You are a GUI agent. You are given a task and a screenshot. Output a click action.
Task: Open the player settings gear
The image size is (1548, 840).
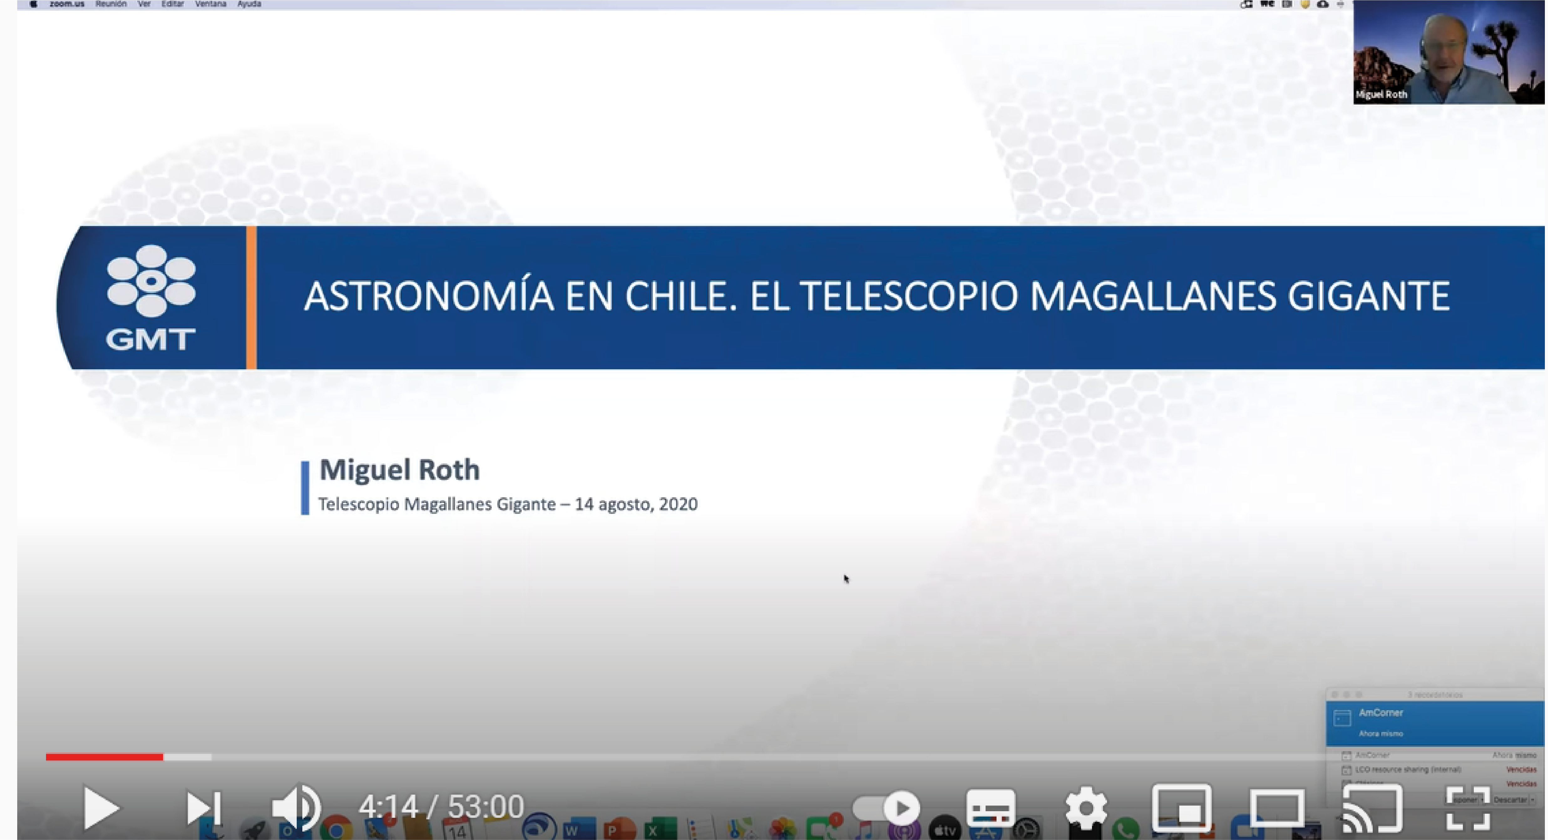(x=1086, y=808)
